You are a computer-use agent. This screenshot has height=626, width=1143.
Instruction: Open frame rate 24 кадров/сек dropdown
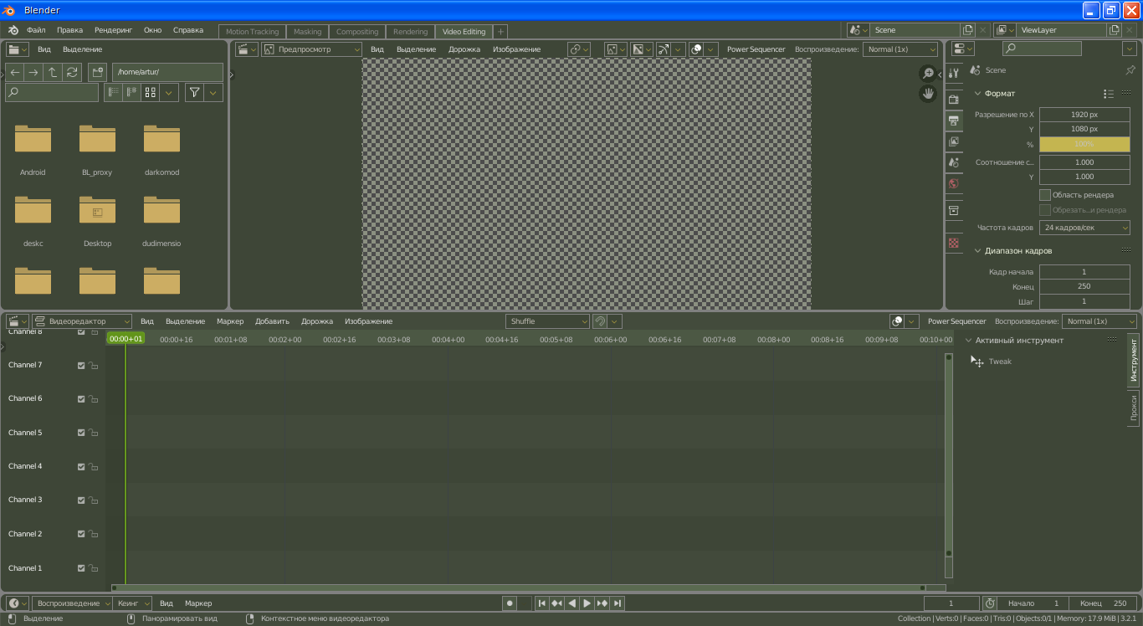(x=1084, y=228)
